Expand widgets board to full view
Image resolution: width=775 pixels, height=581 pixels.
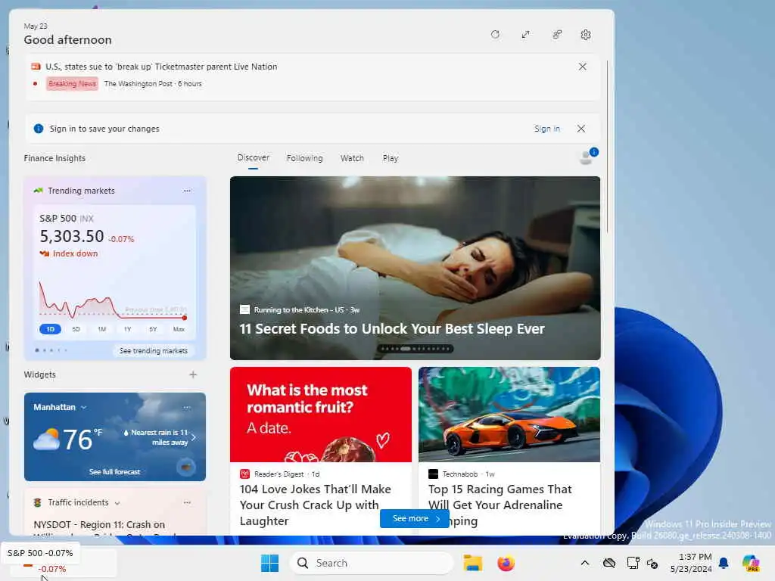pos(525,35)
